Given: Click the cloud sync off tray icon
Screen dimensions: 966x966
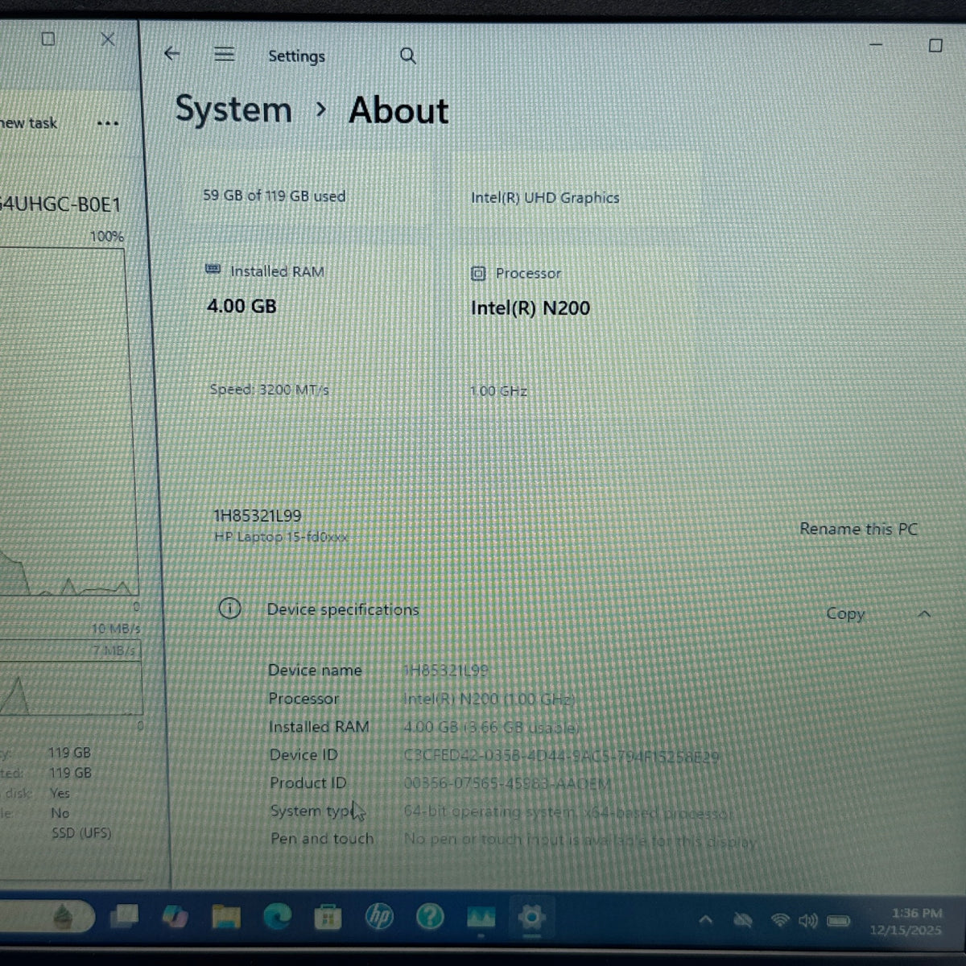Looking at the screenshot, I should [743, 920].
